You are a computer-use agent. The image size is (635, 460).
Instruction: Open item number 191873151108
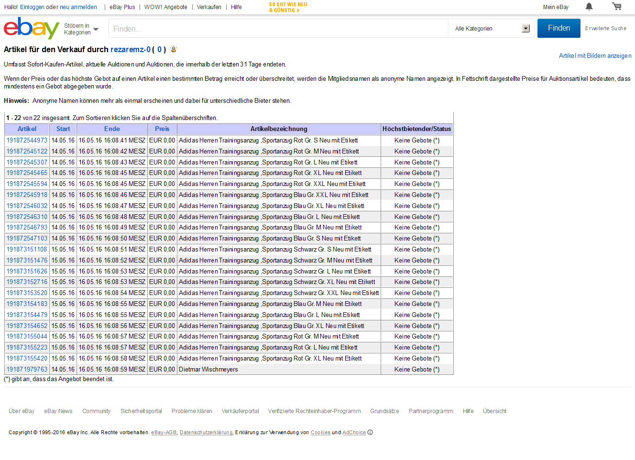(27, 250)
